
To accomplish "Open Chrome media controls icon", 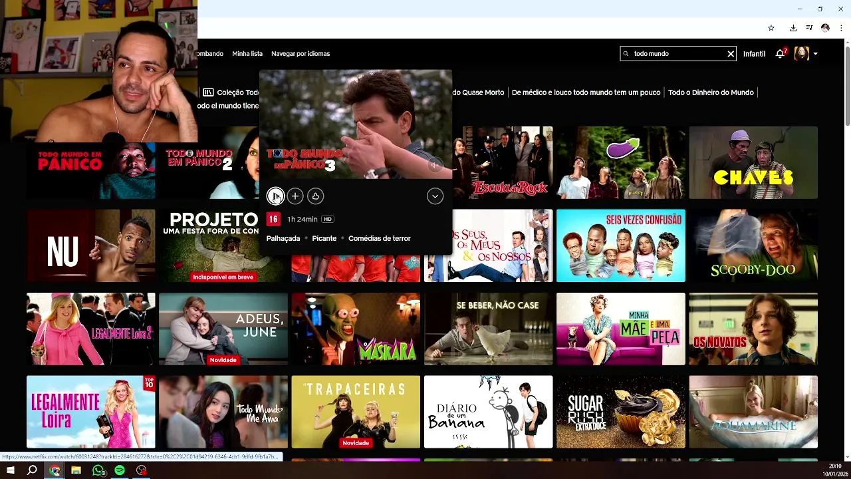I will [809, 28].
